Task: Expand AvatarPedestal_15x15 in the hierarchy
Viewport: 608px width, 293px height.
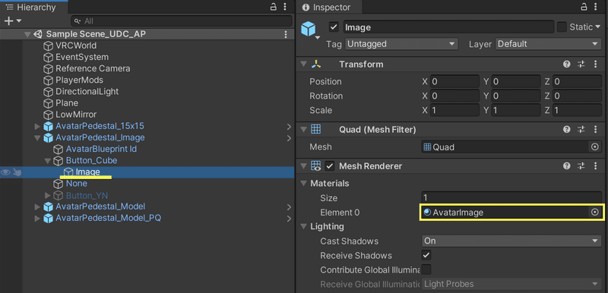Action: click(x=37, y=126)
